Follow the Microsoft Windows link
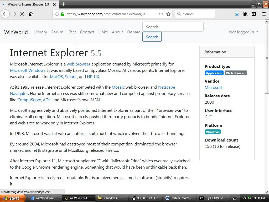Screen dimensions: 269x202 coord(28,70)
